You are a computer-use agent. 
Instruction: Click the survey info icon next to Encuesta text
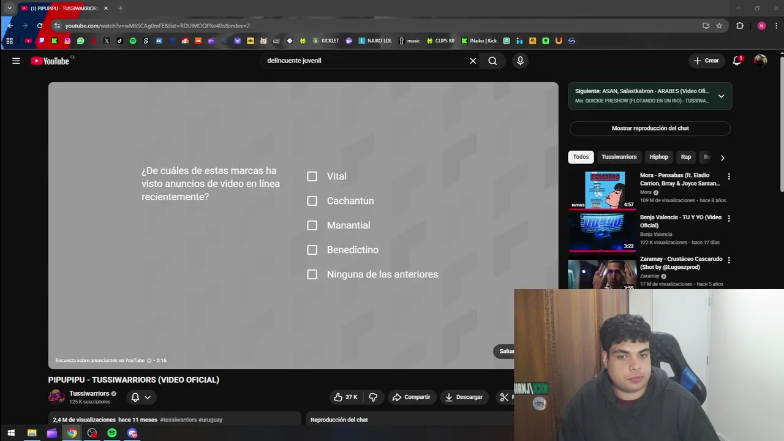pos(149,361)
